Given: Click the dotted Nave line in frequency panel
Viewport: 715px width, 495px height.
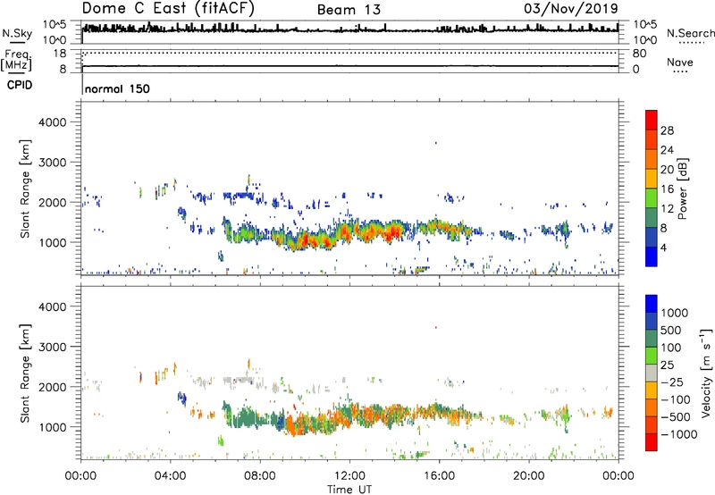Looking at the screenshot, I should point(350,53).
